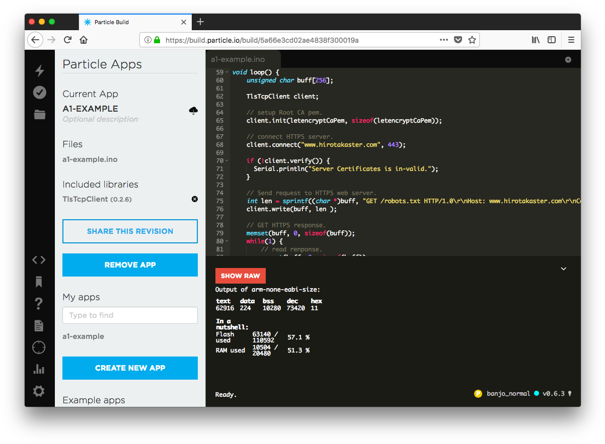
Task: Open the Firefox hamburger menu
Action: tap(571, 40)
